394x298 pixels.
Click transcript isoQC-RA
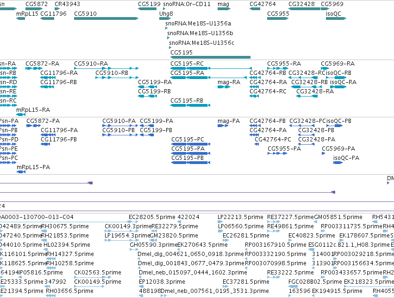click(x=338, y=87)
